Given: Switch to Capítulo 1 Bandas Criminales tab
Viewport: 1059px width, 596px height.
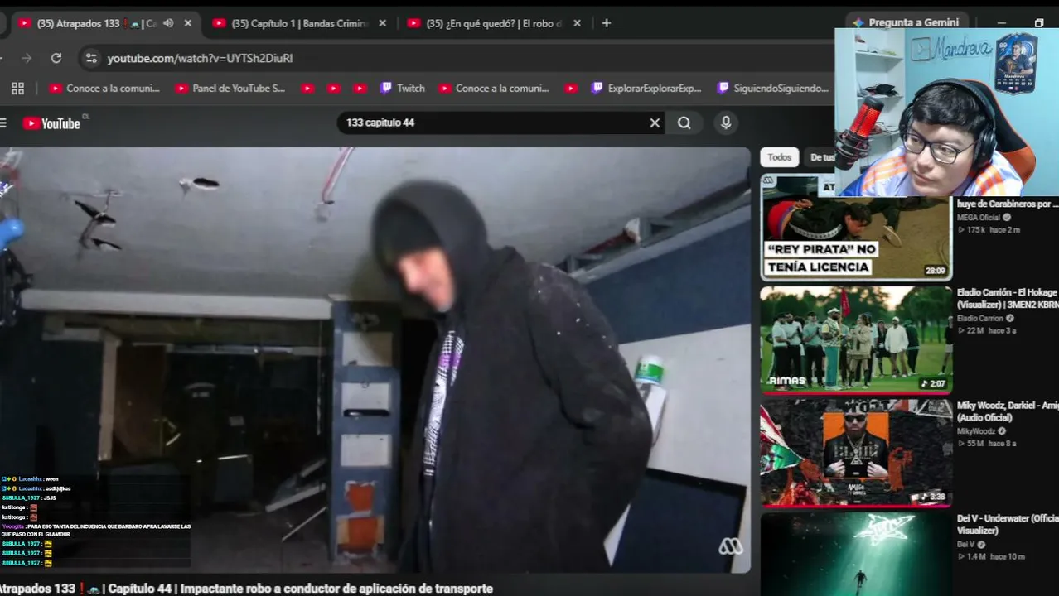Looking at the screenshot, I should 299,23.
